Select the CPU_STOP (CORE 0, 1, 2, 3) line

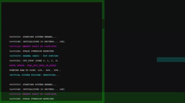tap(33, 61)
